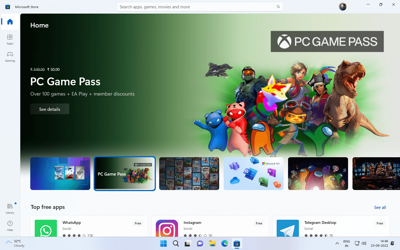Click the Microsoft Store logo in the title bar
400x250 pixels.
click(x=8, y=7)
